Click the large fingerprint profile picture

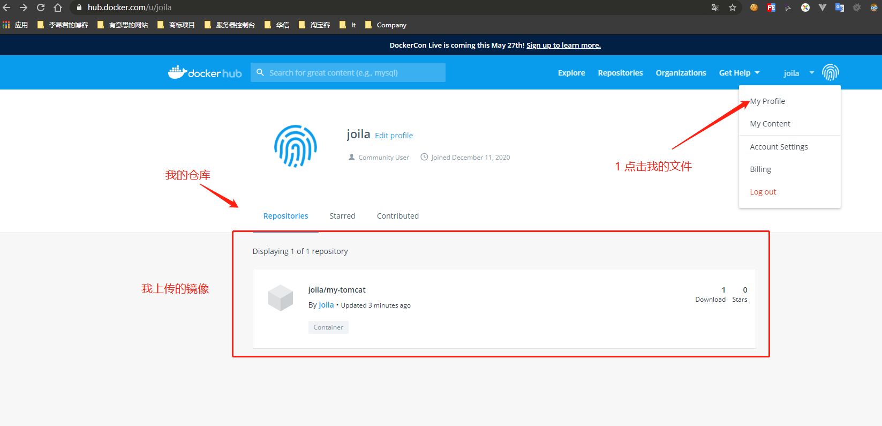pyautogui.click(x=295, y=146)
